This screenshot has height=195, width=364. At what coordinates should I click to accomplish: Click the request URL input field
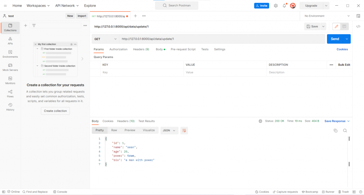click(222, 39)
